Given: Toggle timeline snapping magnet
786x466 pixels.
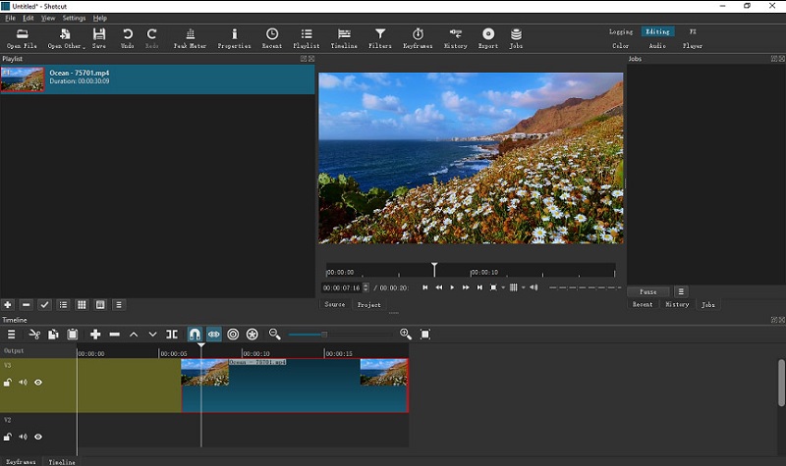Looking at the screenshot, I should point(195,335).
